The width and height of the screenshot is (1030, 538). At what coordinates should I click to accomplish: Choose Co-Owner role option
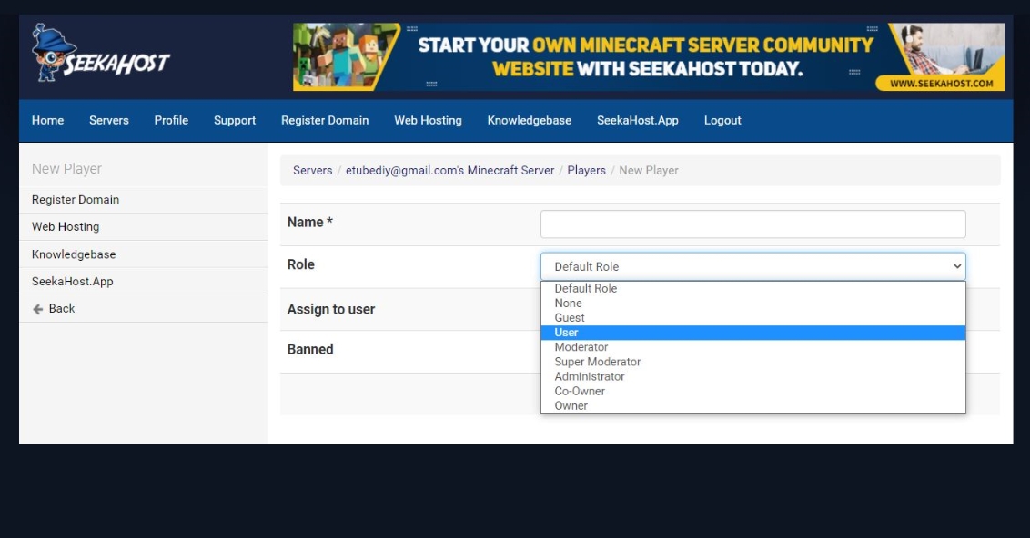pos(752,391)
